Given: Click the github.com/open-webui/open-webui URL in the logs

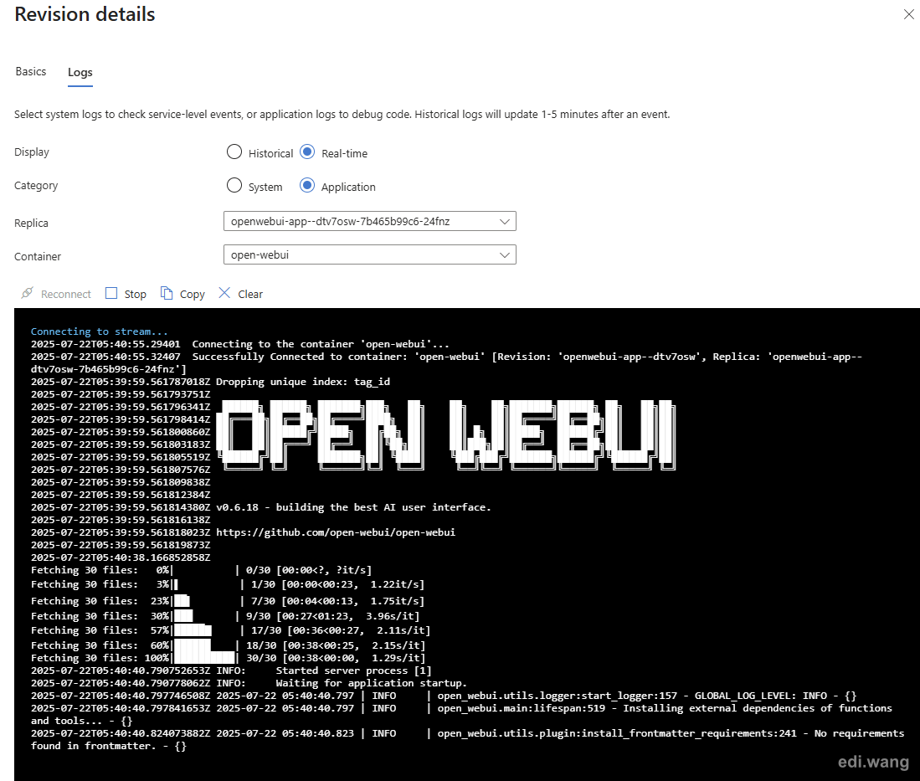Looking at the screenshot, I should click(x=336, y=532).
